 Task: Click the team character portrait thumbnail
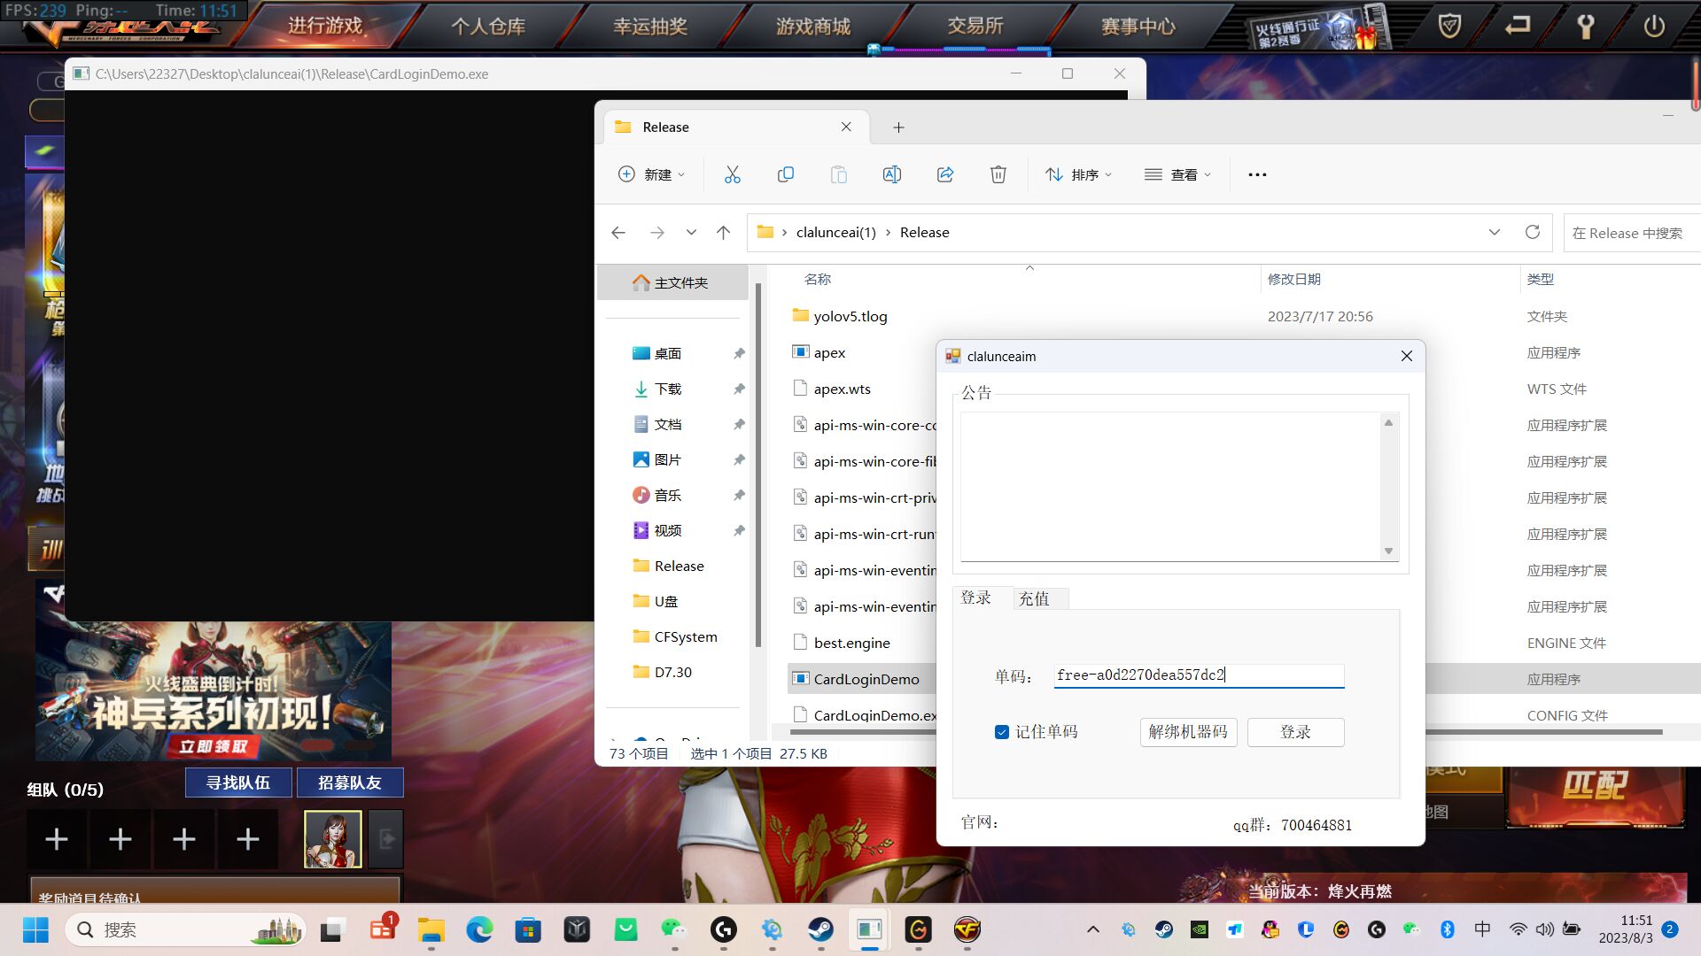click(333, 839)
